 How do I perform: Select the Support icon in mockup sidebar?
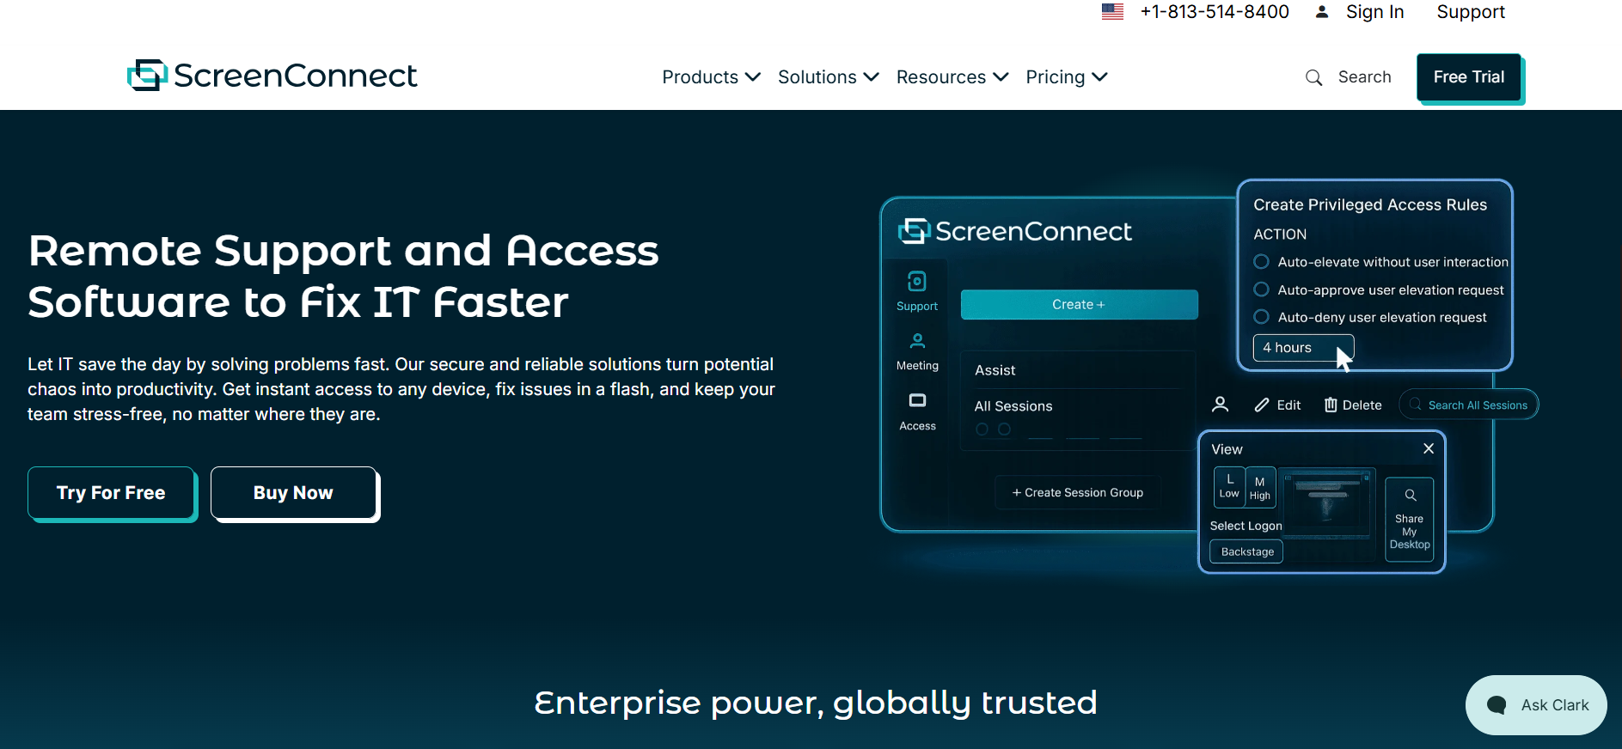pyautogui.click(x=917, y=282)
